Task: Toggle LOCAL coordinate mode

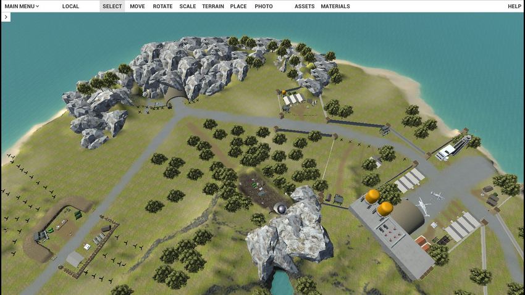Action: point(70,6)
